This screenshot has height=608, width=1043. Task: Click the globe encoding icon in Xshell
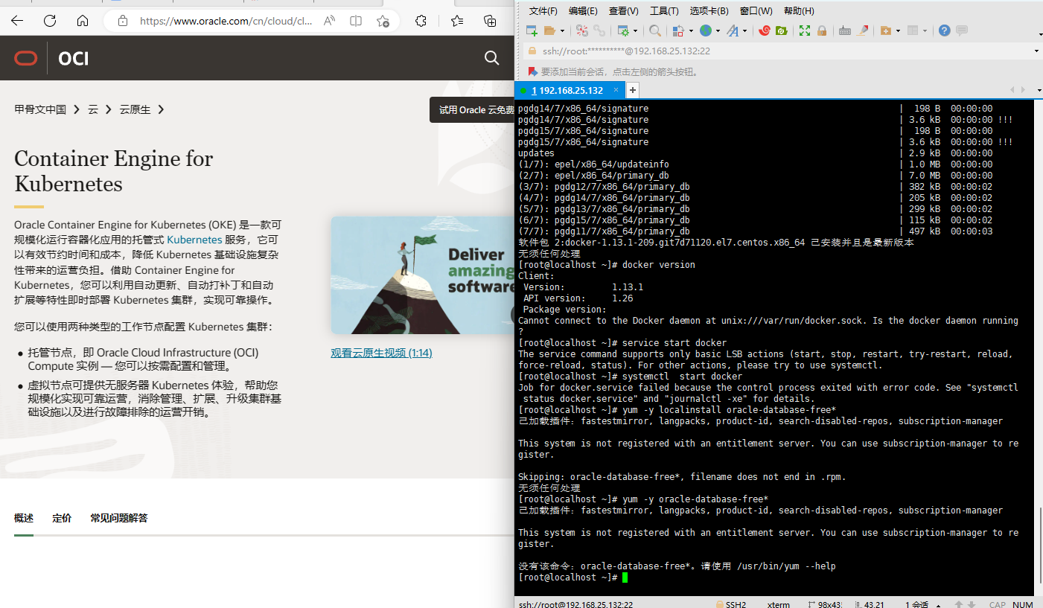pyautogui.click(x=705, y=31)
